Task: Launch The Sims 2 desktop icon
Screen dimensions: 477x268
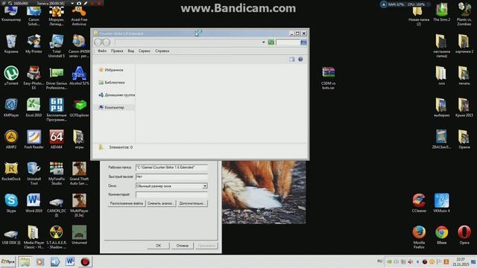Action: (x=441, y=12)
